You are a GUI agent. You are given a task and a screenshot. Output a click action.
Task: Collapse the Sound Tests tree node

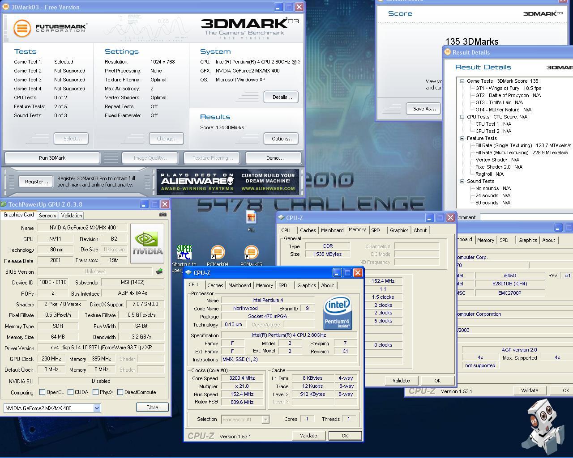coord(462,181)
